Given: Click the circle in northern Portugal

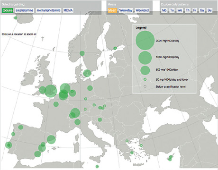Looking at the screenshot, I should tap(13, 134).
